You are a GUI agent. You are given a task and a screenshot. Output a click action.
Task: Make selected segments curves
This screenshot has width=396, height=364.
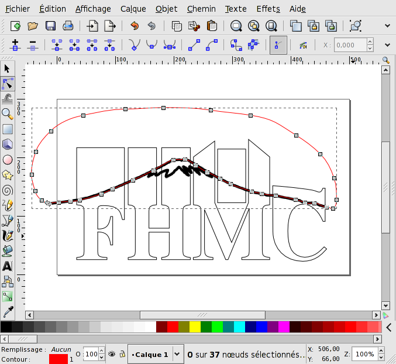click(212, 45)
